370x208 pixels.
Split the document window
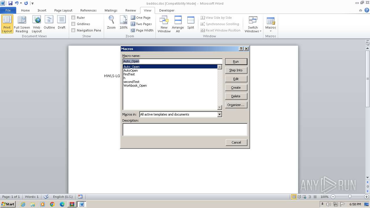pyautogui.click(x=190, y=23)
